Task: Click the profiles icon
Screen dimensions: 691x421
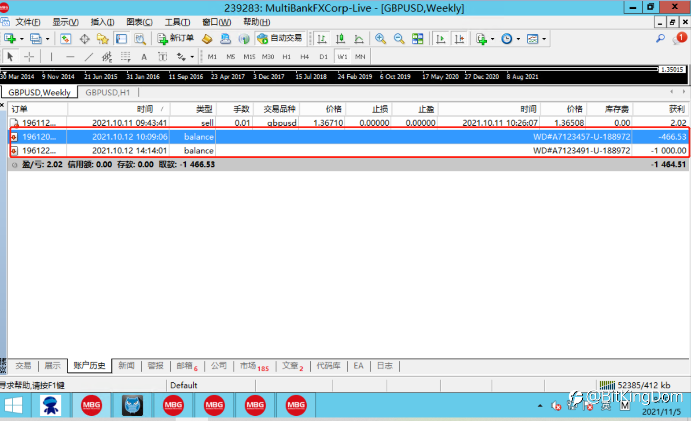Action: pos(36,39)
